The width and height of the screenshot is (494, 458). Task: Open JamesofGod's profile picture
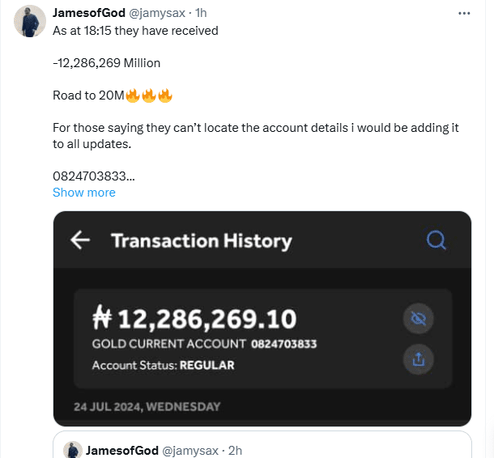pyautogui.click(x=30, y=20)
